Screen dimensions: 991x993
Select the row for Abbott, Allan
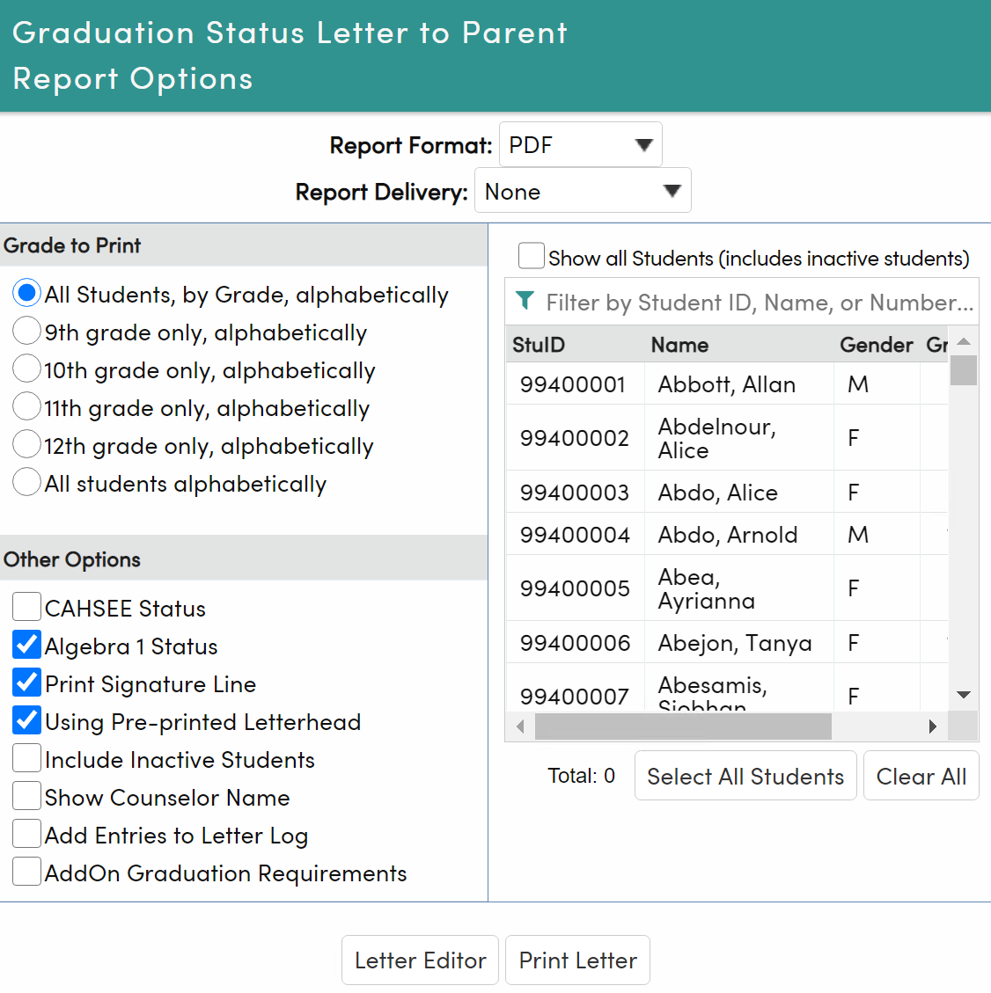tap(725, 384)
